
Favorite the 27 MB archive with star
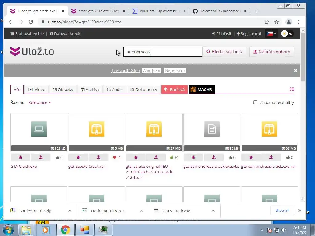136,157
